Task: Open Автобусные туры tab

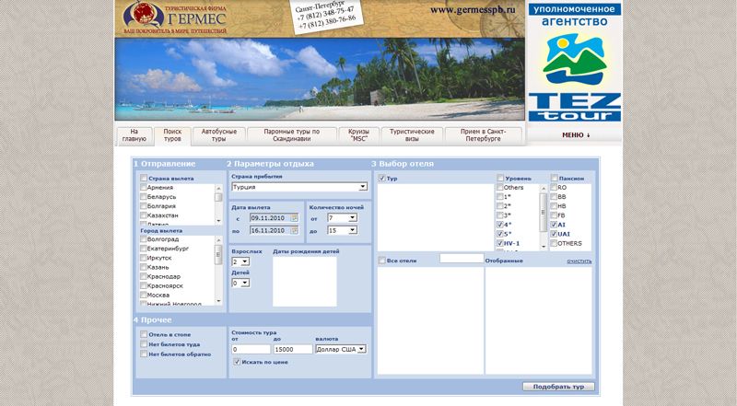Action: click(x=219, y=135)
